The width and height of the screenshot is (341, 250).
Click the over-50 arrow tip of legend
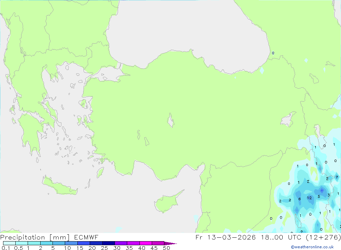(x=170, y=244)
